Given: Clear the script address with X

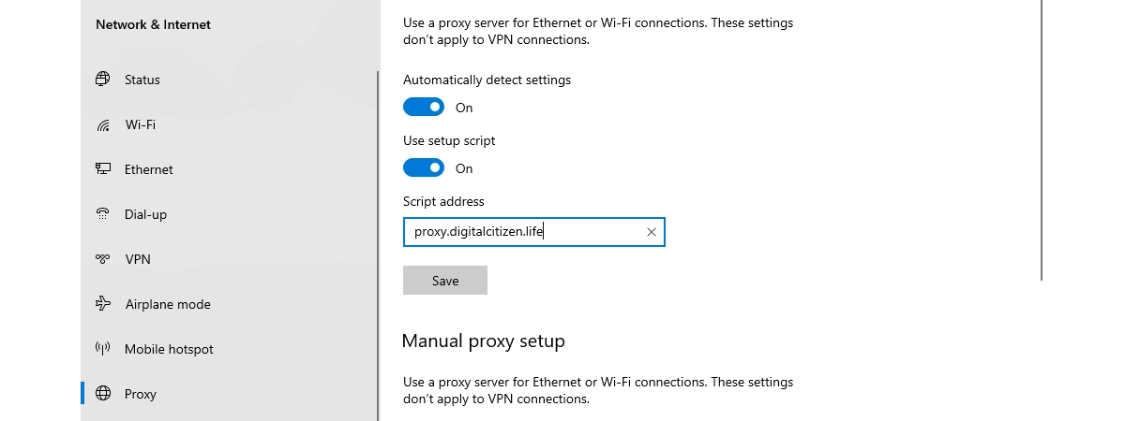Looking at the screenshot, I should [x=651, y=232].
